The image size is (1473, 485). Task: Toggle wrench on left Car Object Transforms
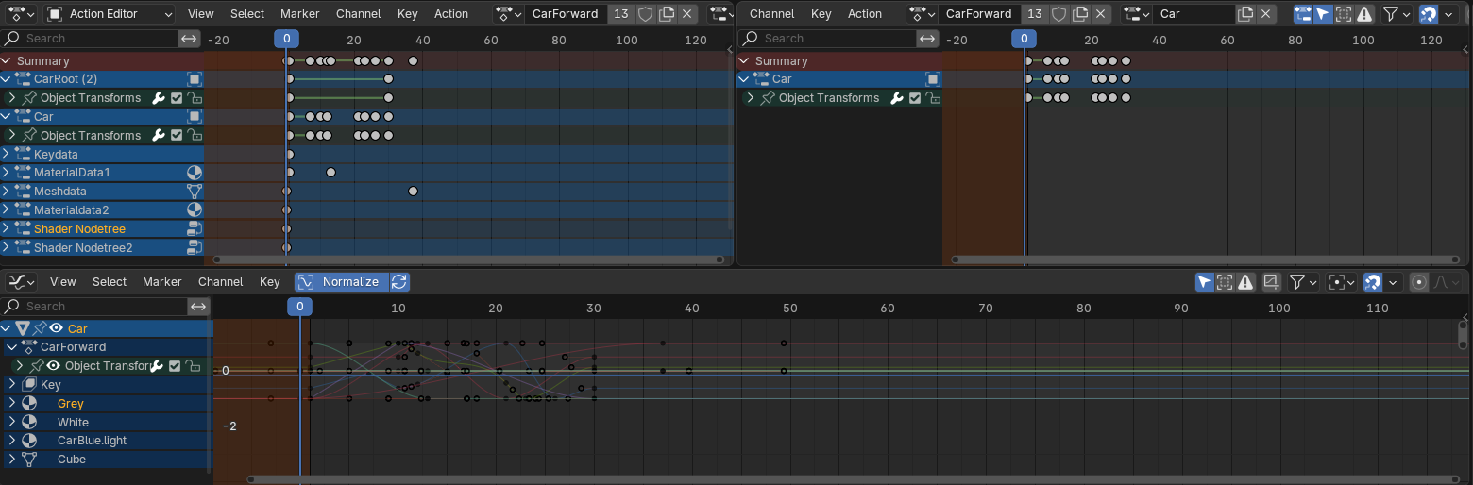click(159, 136)
